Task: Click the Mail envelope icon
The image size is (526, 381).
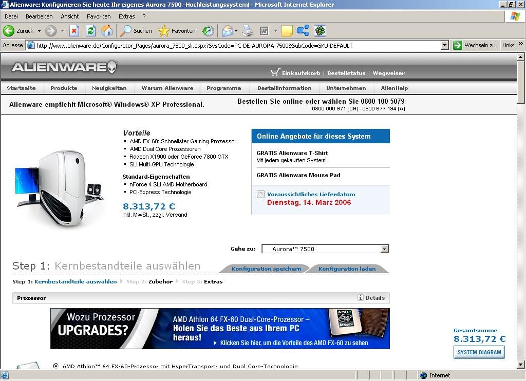Action: click(227, 31)
